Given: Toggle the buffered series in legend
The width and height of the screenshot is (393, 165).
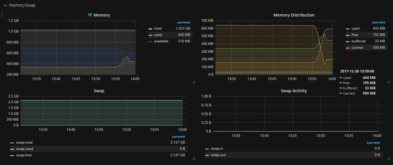Looking at the screenshot, I should point(358,41).
